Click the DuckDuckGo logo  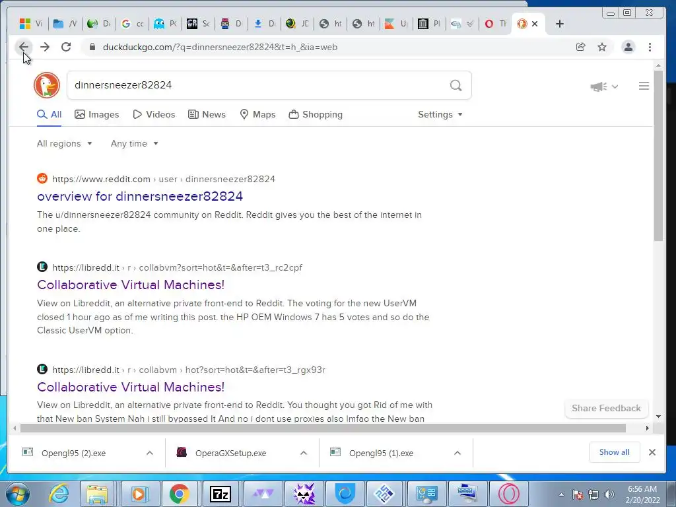[x=47, y=85]
